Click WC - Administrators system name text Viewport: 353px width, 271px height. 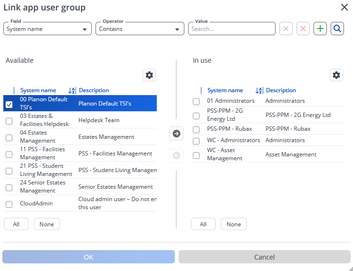point(233,140)
